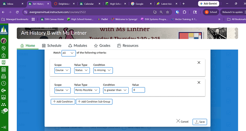This screenshot has width=246, height=131.
Task: Open the EVA Canvas Home bookmark
Action: pos(52,19)
